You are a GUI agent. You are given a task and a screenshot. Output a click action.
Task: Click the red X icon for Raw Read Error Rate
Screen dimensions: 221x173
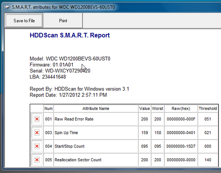click(37, 119)
